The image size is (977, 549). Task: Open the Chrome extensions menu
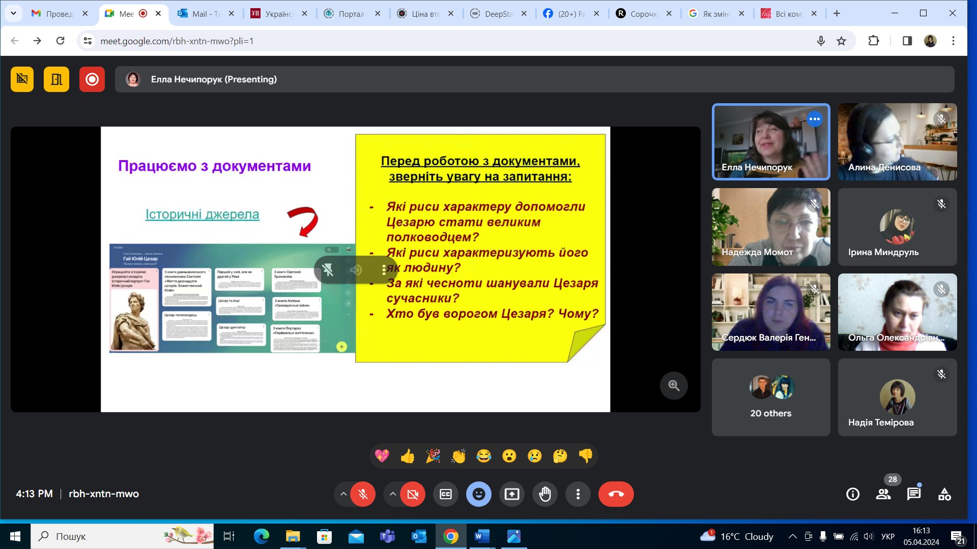coord(874,41)
